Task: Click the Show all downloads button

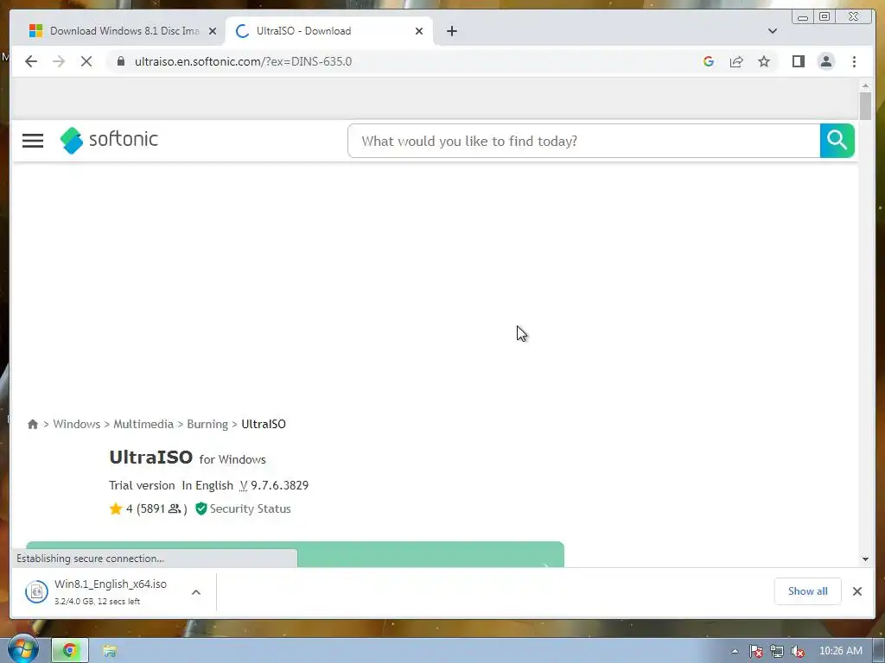Action: click(x=808, y=591)
